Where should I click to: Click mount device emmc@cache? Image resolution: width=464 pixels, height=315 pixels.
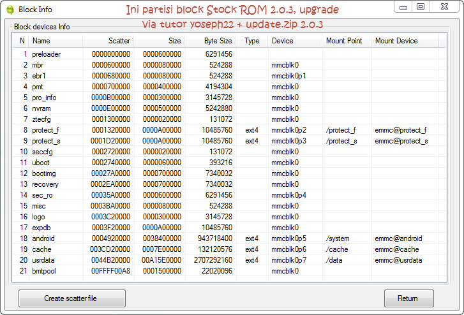[x=397, y=249]
